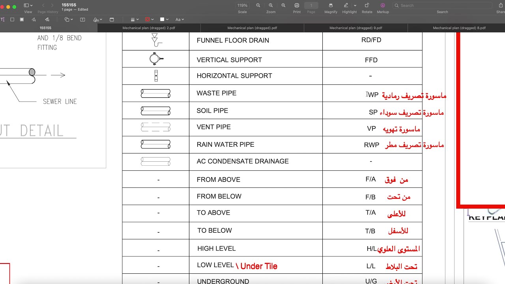Image resolution: width=505 pixels, height=284 pixels.
Task: Click the SOIL PIPE text
Action: click(212, 111)
